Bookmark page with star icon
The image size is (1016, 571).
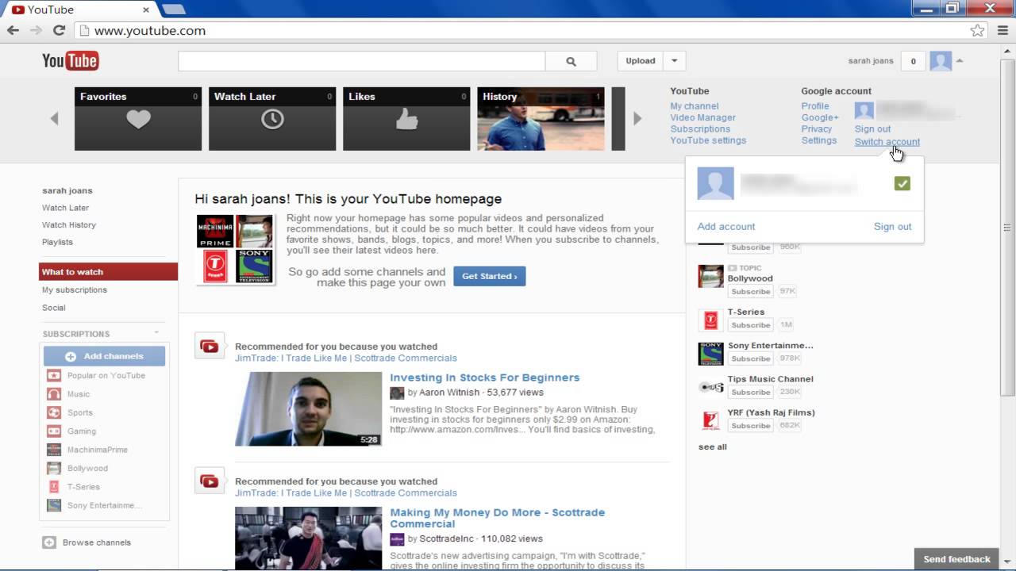click(x=977, y=30)
